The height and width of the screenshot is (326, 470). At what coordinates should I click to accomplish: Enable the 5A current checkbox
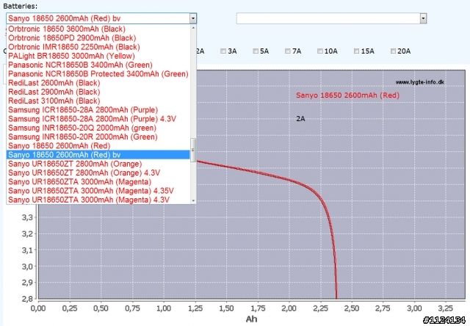coord(256,51)
